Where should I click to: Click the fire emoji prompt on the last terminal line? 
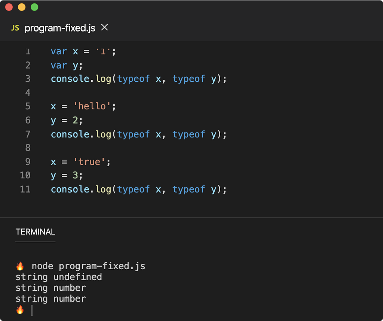tap(20, 310)
